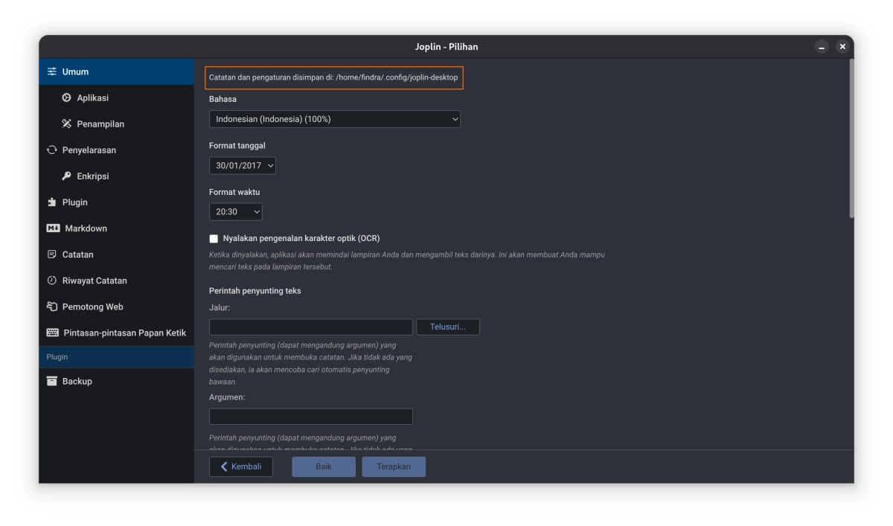Click the Penyelarasan sync icon
The image size is (893, 526).
point(51,150)
